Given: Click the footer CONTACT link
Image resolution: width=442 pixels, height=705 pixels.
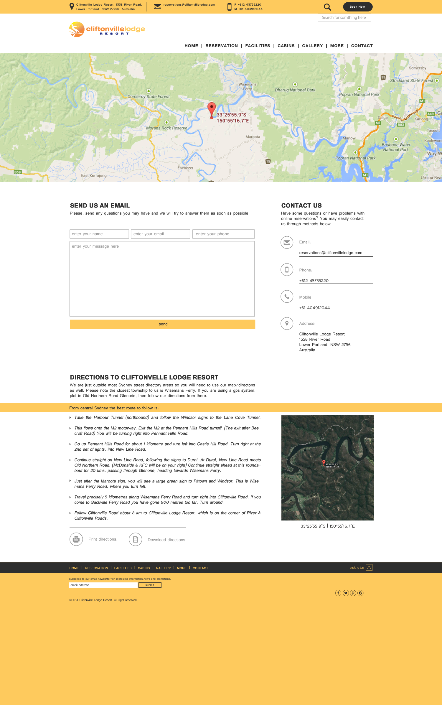Looking at the screenshot, I should point(200,568).
